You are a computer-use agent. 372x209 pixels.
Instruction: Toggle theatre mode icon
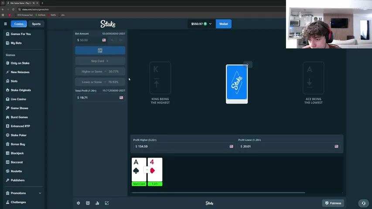88,203
